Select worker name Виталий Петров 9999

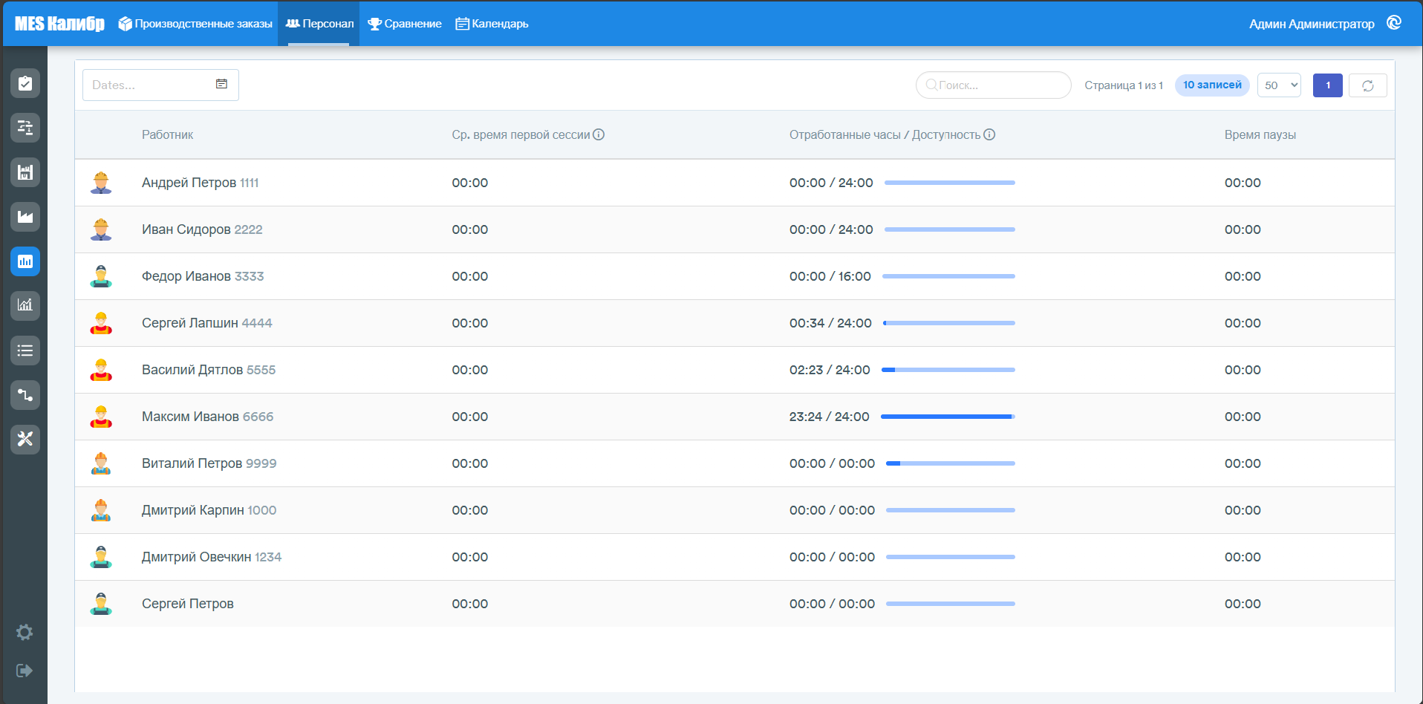[209, 463]
